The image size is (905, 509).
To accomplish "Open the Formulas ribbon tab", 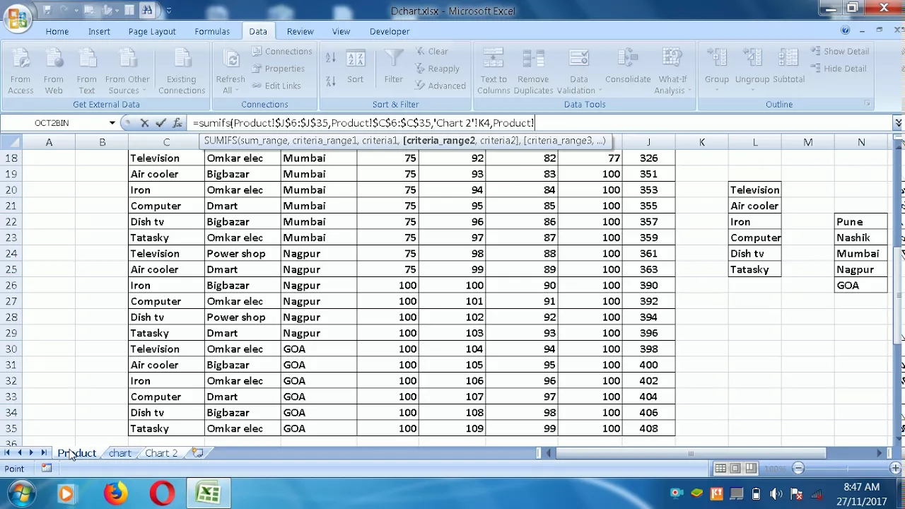I will click(212, 31).
